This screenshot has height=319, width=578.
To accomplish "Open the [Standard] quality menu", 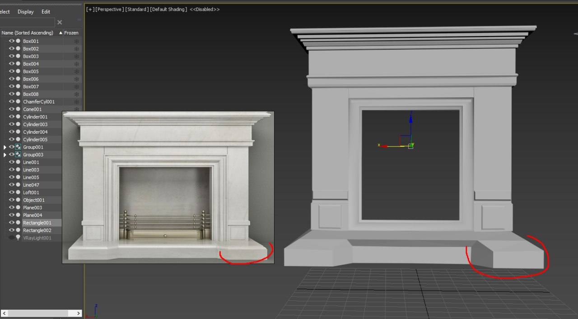I will (137, 9).
